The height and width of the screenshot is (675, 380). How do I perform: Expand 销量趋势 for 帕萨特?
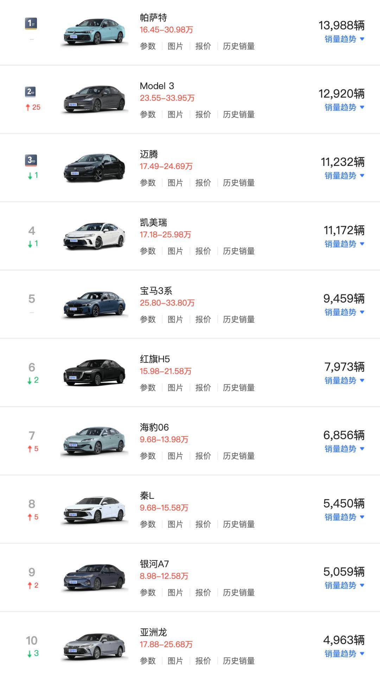point(344,39)
